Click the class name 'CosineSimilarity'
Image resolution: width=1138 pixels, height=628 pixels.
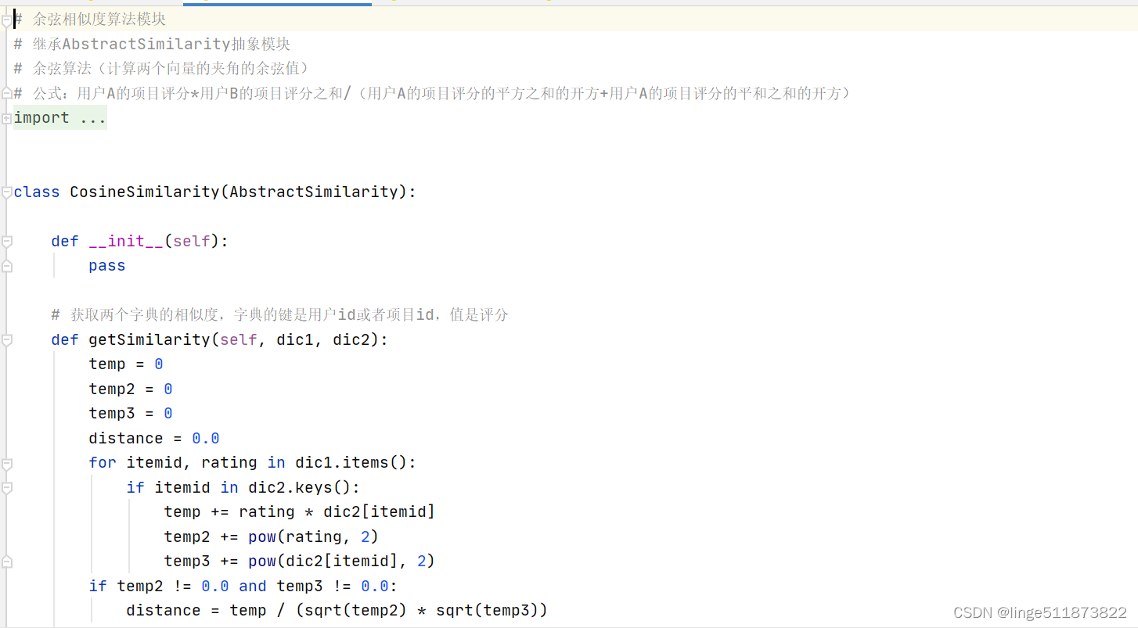tap(145, 192)
